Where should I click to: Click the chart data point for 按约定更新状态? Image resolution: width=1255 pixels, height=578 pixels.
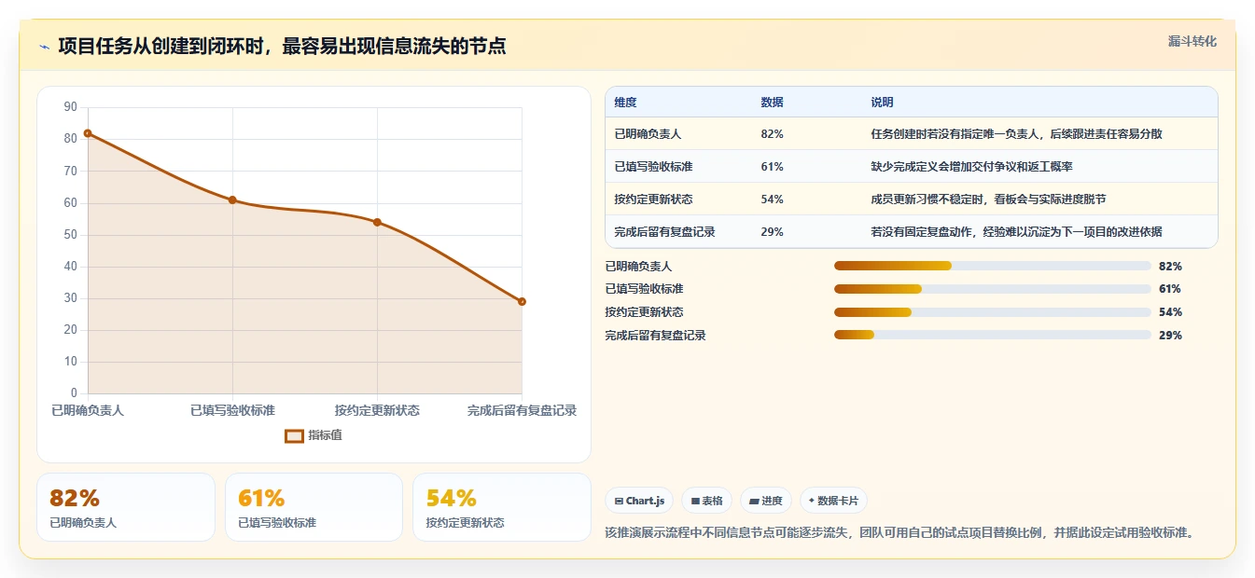point(377,222)
